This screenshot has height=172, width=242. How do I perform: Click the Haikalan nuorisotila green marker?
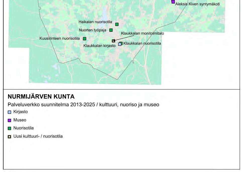117,24
